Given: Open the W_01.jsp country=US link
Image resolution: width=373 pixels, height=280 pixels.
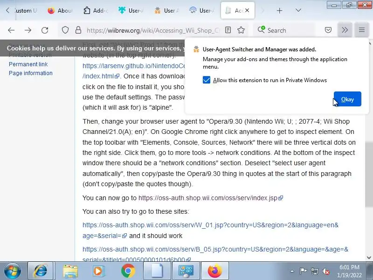Looking at the screenshot, I should (211, 225).
